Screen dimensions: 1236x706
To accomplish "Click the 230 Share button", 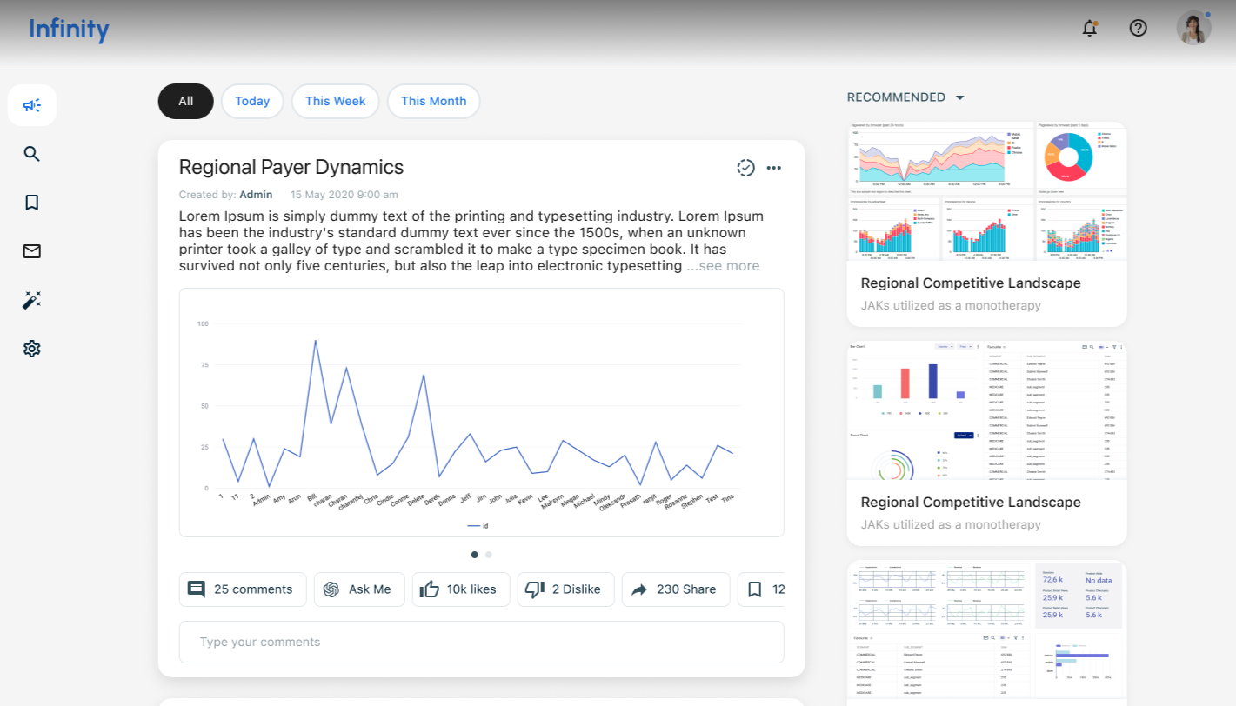I will pos(676,589).
